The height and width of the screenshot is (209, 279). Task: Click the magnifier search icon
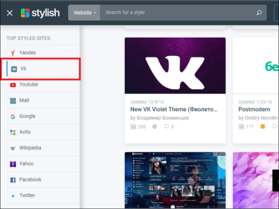pyautogui.click(x=259, y=13)
